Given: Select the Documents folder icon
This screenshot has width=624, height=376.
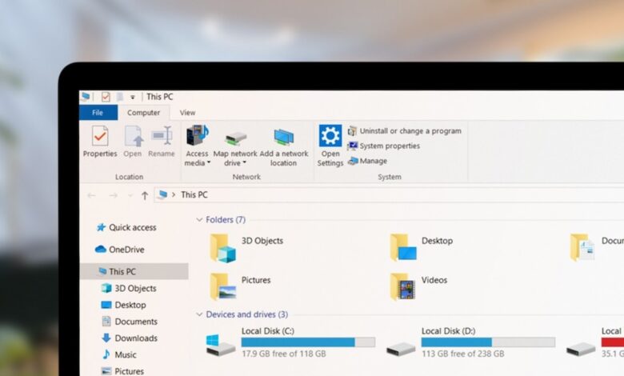Looking at the screenshot, I should coord(582,247).
